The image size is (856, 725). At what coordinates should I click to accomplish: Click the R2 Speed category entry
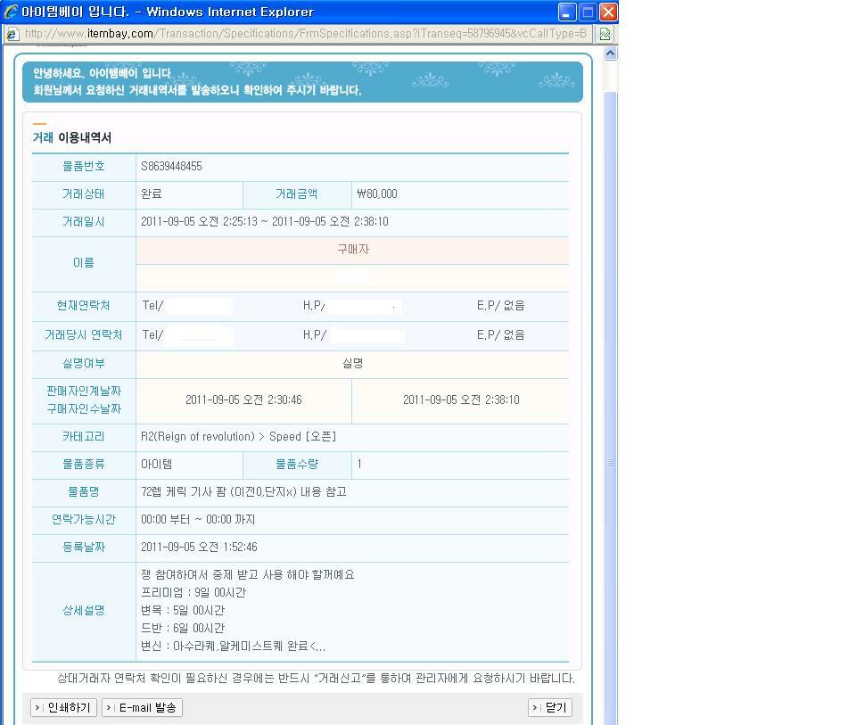(236, 437)
